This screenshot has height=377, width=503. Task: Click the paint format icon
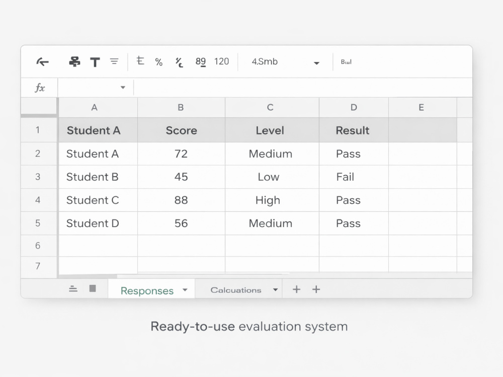click(x=75, y=61)
